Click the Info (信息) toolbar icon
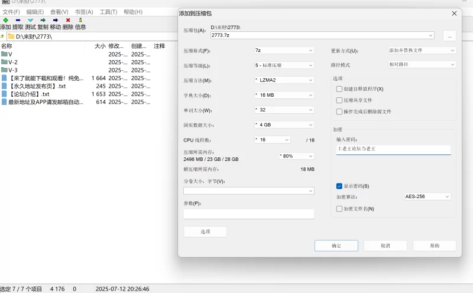Viewport: 473px width, 293px height. (80, 20)
